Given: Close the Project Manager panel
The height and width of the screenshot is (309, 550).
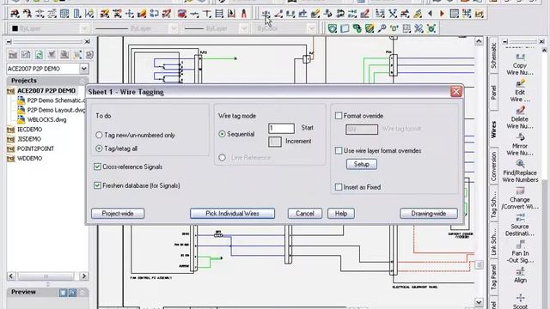Looking at the screenshot, I should click(88, 42).
